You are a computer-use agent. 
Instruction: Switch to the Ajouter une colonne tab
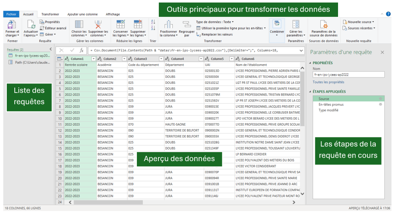pyautogui.click(x=82, y=14)
